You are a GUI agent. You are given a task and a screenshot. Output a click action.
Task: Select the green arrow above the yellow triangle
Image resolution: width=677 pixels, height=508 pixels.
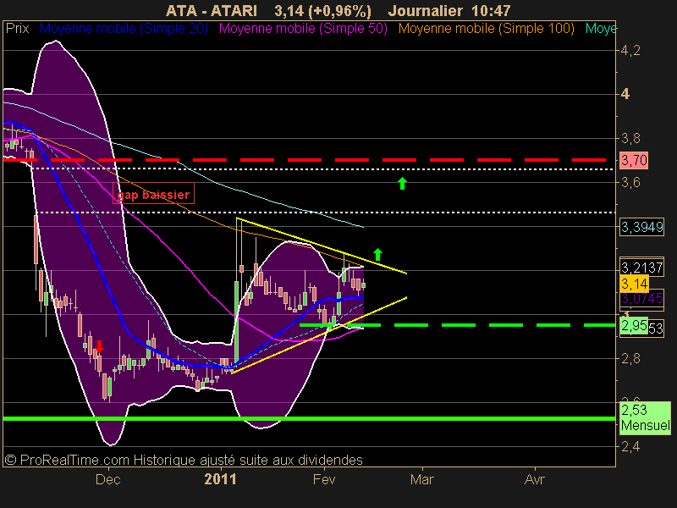[377, 255]
